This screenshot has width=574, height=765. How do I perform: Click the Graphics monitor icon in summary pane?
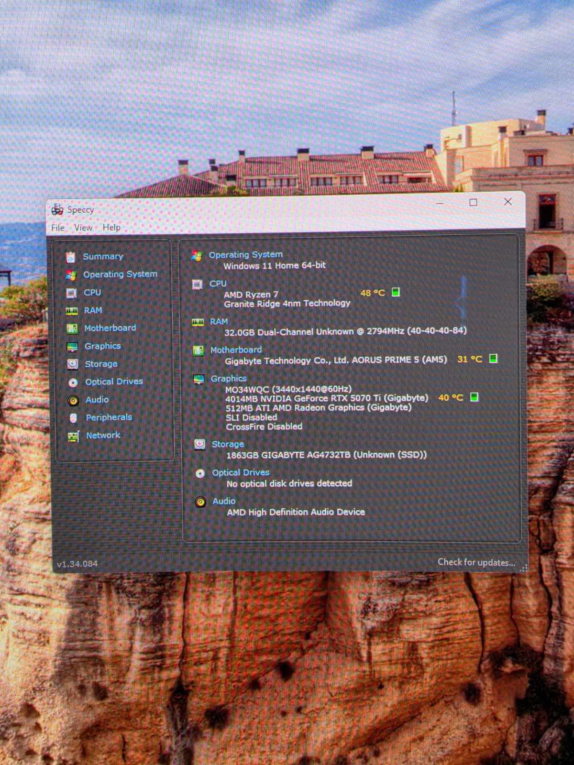coord(199,380)
